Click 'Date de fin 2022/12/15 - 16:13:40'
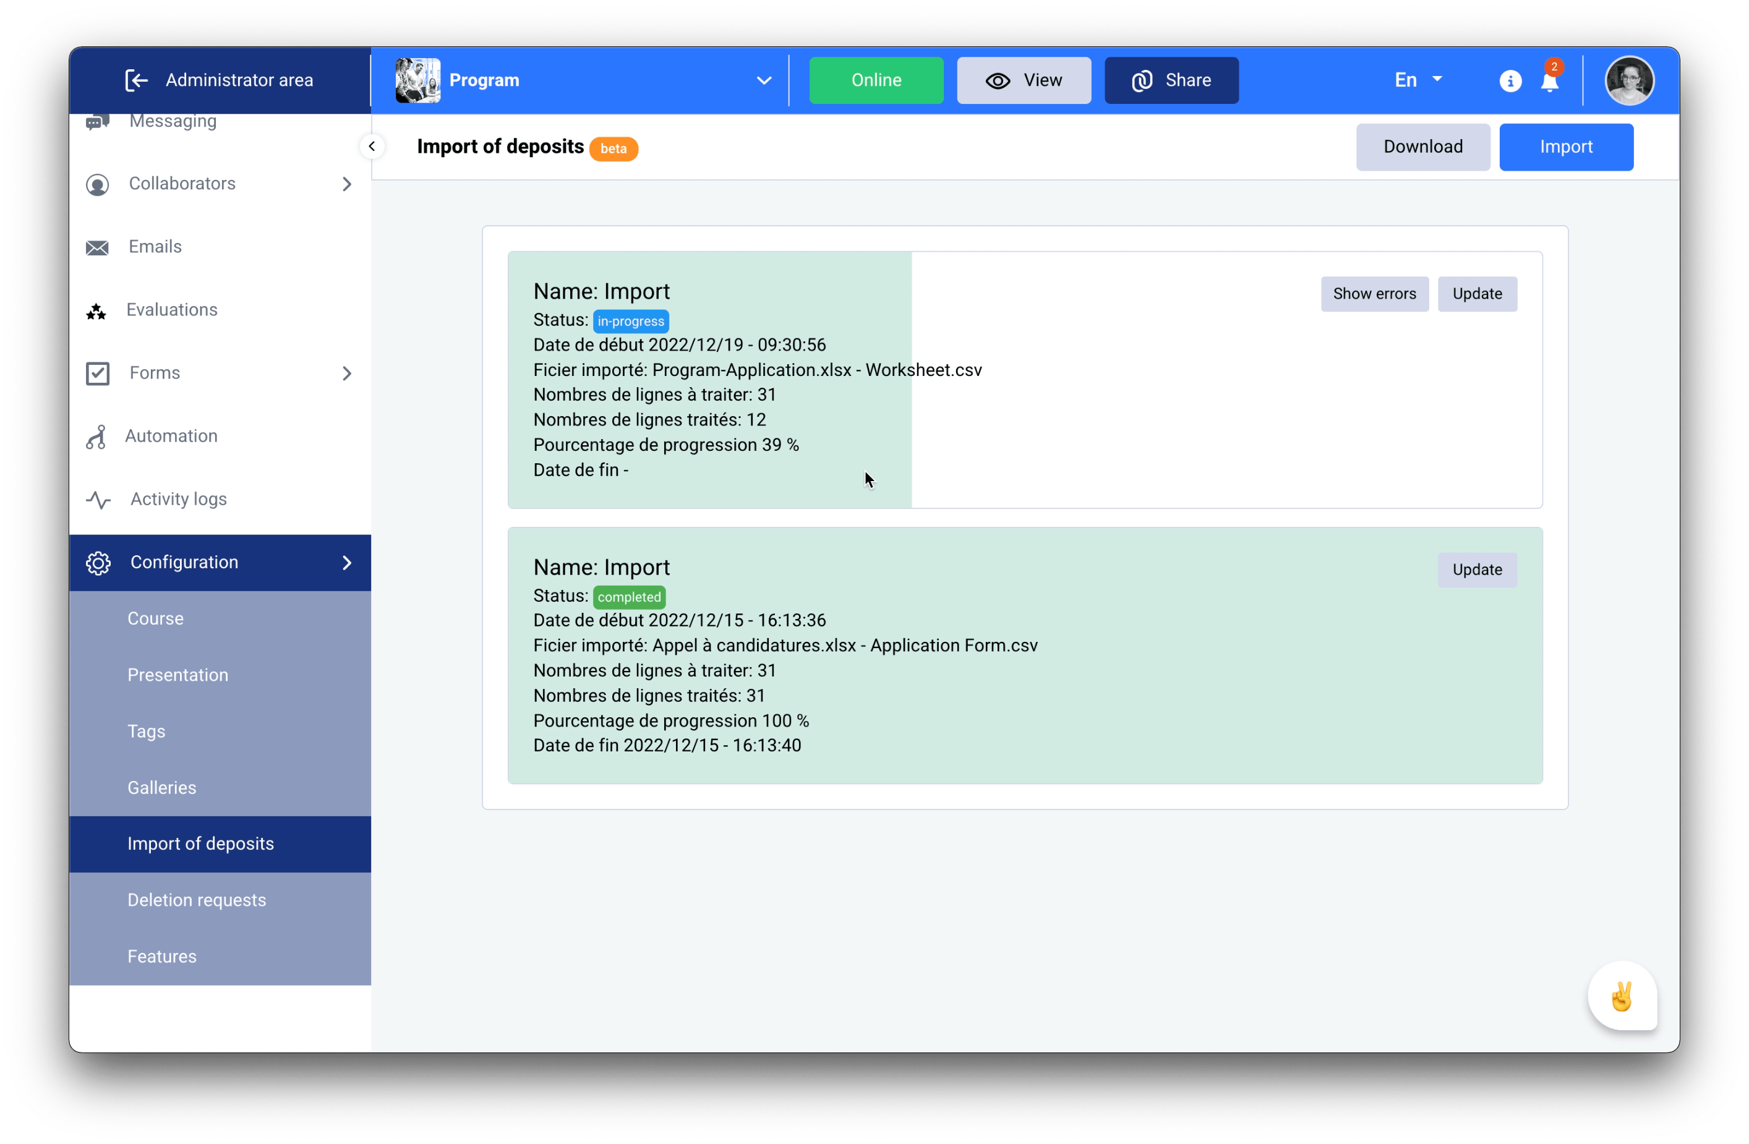 667,746
